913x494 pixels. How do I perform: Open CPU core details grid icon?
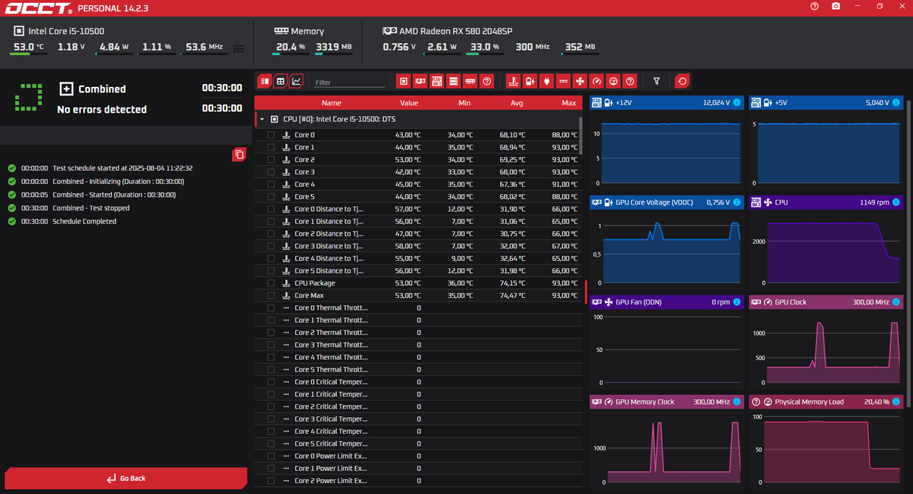238,48
